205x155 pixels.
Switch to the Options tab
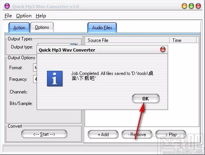pos(42,27)
